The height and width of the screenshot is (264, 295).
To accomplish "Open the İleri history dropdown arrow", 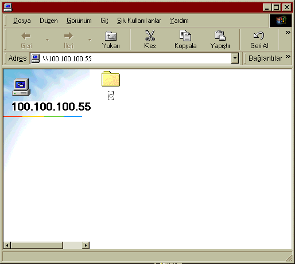I will point(90,40).
